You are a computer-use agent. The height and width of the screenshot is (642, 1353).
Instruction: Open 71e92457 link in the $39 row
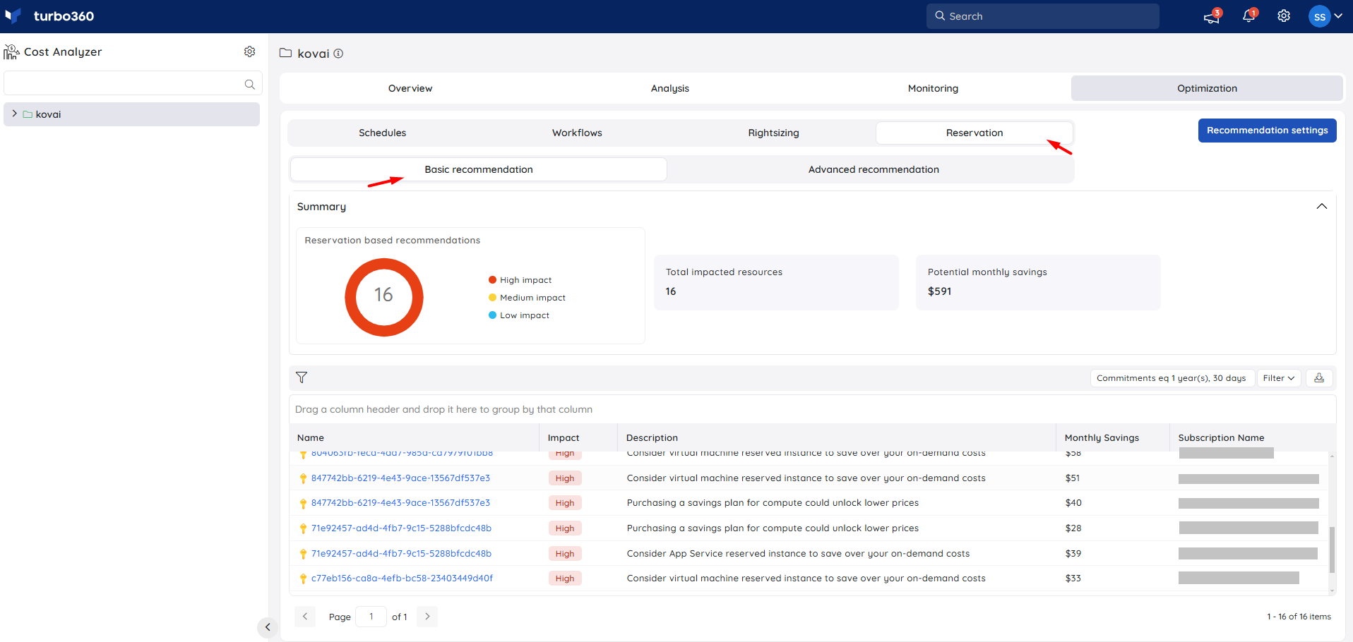click(401, 553)
